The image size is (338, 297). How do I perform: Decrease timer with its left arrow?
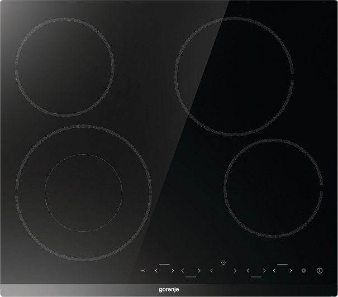tap(212, 270)
